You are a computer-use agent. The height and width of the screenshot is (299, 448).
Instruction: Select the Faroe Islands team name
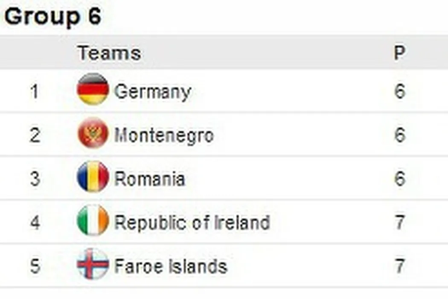pos(170,266)
